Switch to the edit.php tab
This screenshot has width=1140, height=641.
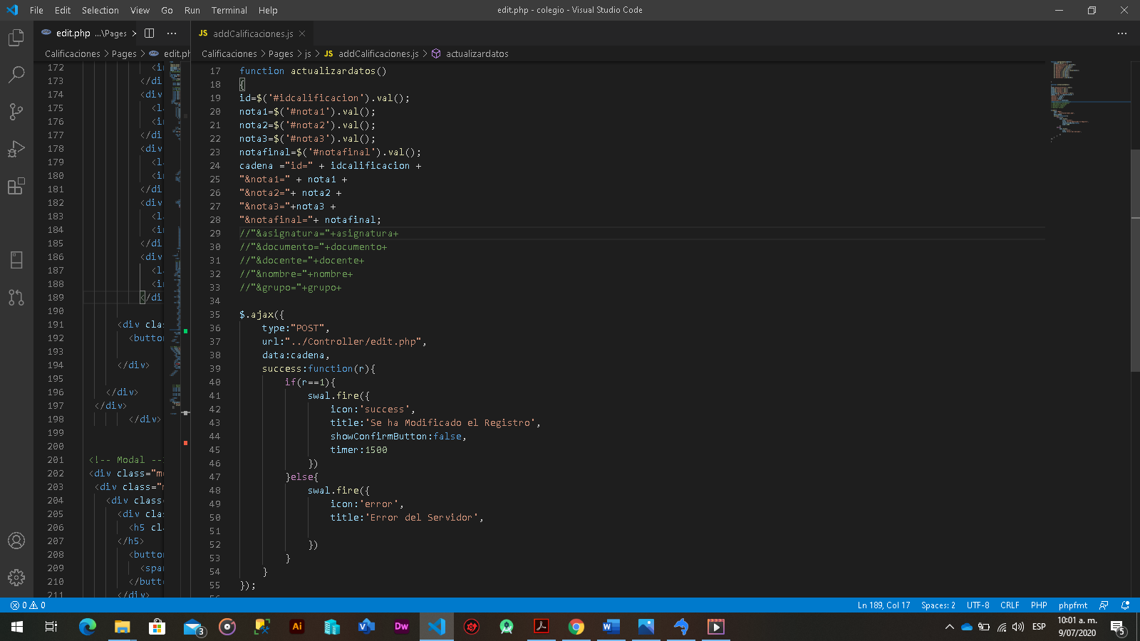(84, 33)
